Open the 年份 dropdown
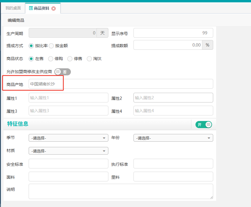This screenshot has width=251, height=207. (173, 138)
